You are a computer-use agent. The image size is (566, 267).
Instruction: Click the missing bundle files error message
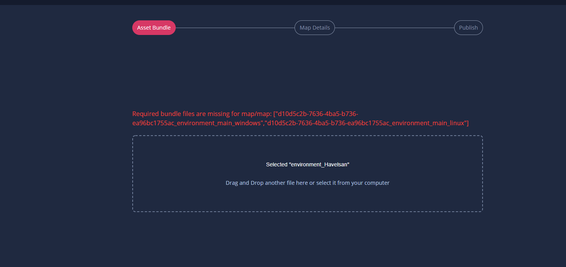pos(300,118)
